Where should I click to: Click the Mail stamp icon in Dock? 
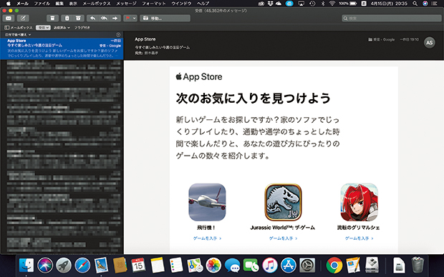tap(101, 266)
